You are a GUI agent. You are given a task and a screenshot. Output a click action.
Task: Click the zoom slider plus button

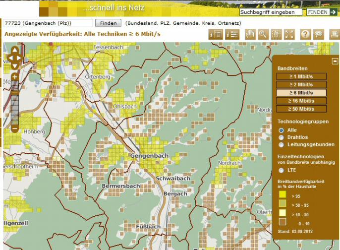point(14,77)
